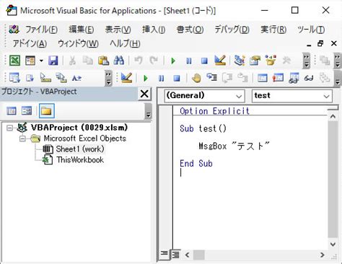The height and width of the screenshot is (264, 342).
Task: Open the 表示(V) menu
Action: coord(118,30)
